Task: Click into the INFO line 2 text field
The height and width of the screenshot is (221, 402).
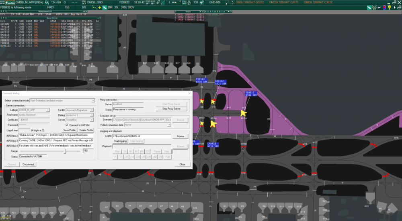Action: coord(56,135)
